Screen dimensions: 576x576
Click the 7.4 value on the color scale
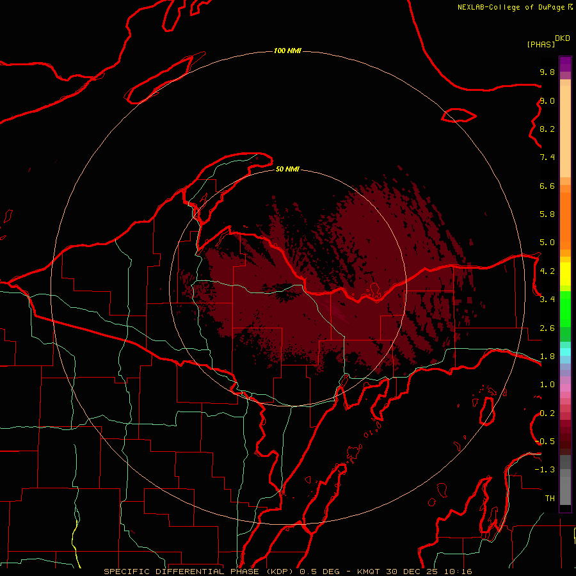click(547, 157)
